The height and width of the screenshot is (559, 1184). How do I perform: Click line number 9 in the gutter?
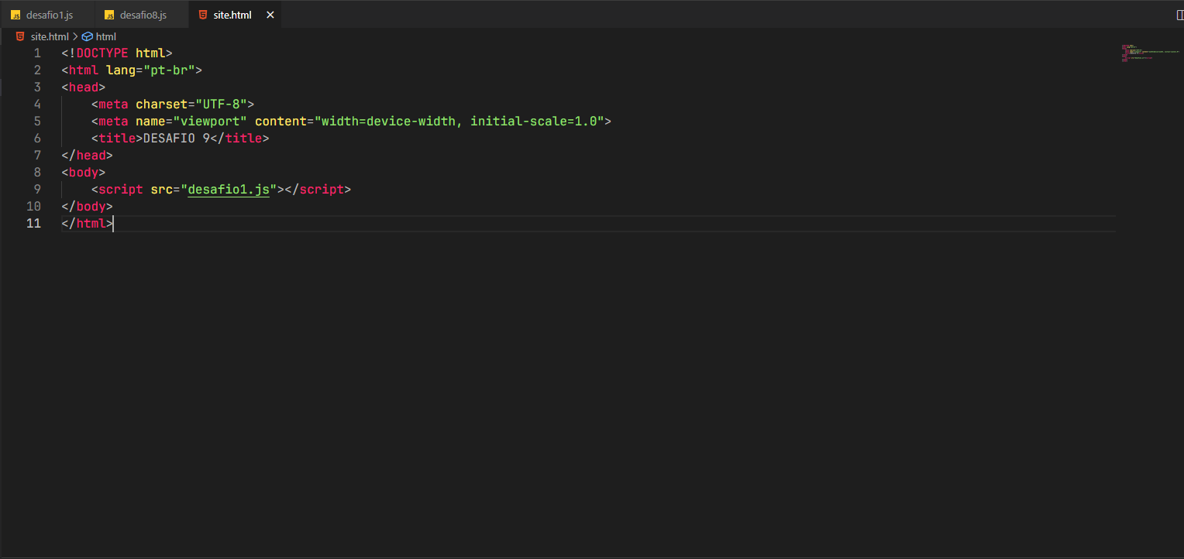(37, 189)
